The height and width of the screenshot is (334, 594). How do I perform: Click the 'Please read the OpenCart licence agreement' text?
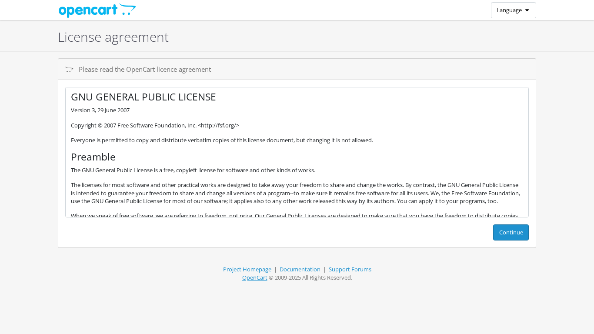coord(145,69)
